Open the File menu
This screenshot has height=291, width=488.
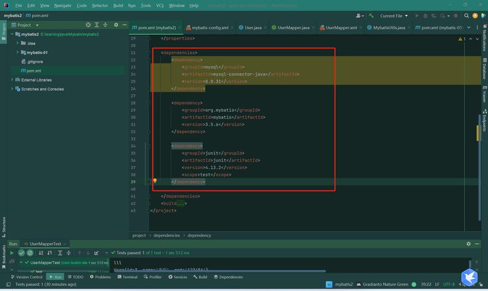(19, 6)
